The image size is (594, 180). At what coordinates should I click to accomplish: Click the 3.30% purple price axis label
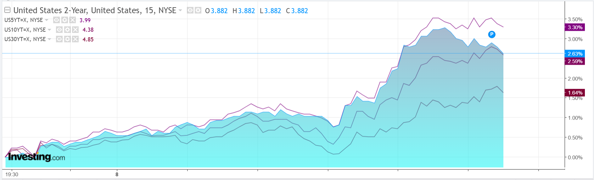[x=575, y=27]
